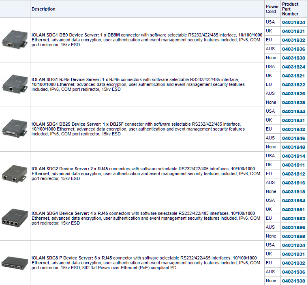The height and width of the screenshot is (285, 308).
Task: Select part number 04031838 with no cord
Action: coord(293,58)
